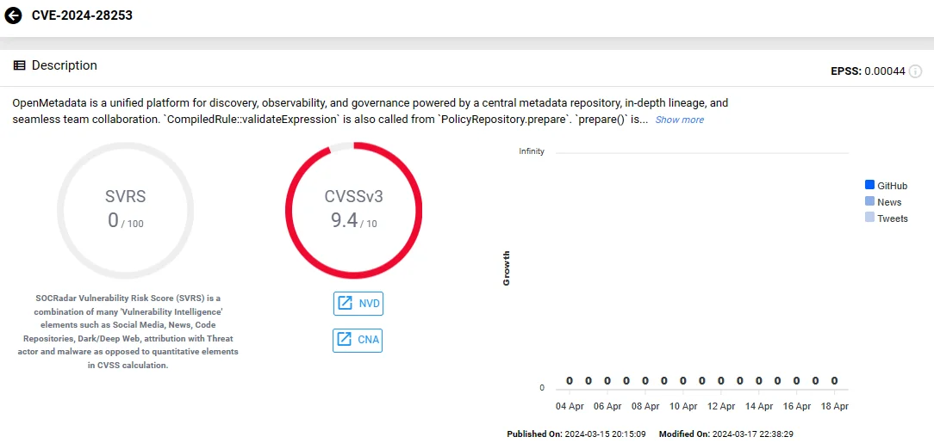Screen dimensions: 934x443
Task: Click the Published On date text
Action: (x=576, y=434)
